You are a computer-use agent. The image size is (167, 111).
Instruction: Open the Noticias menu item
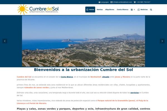(143, 9)
